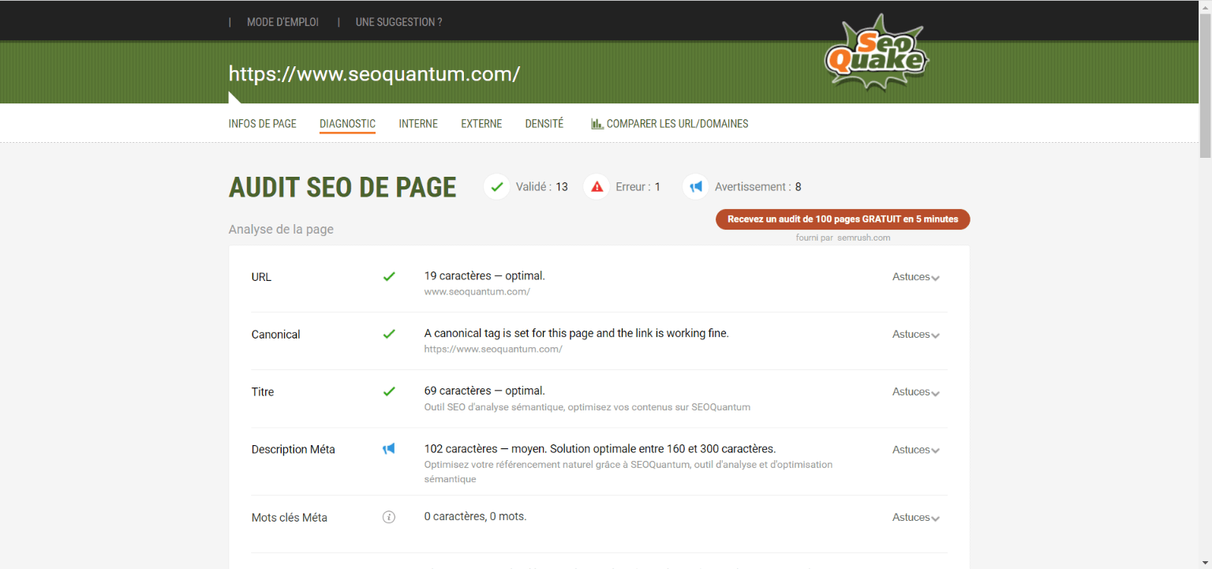Click the warning megaphone beside Description Méta
The width and height of the screenshot is (1212, 569).
[x=389, y=448]
